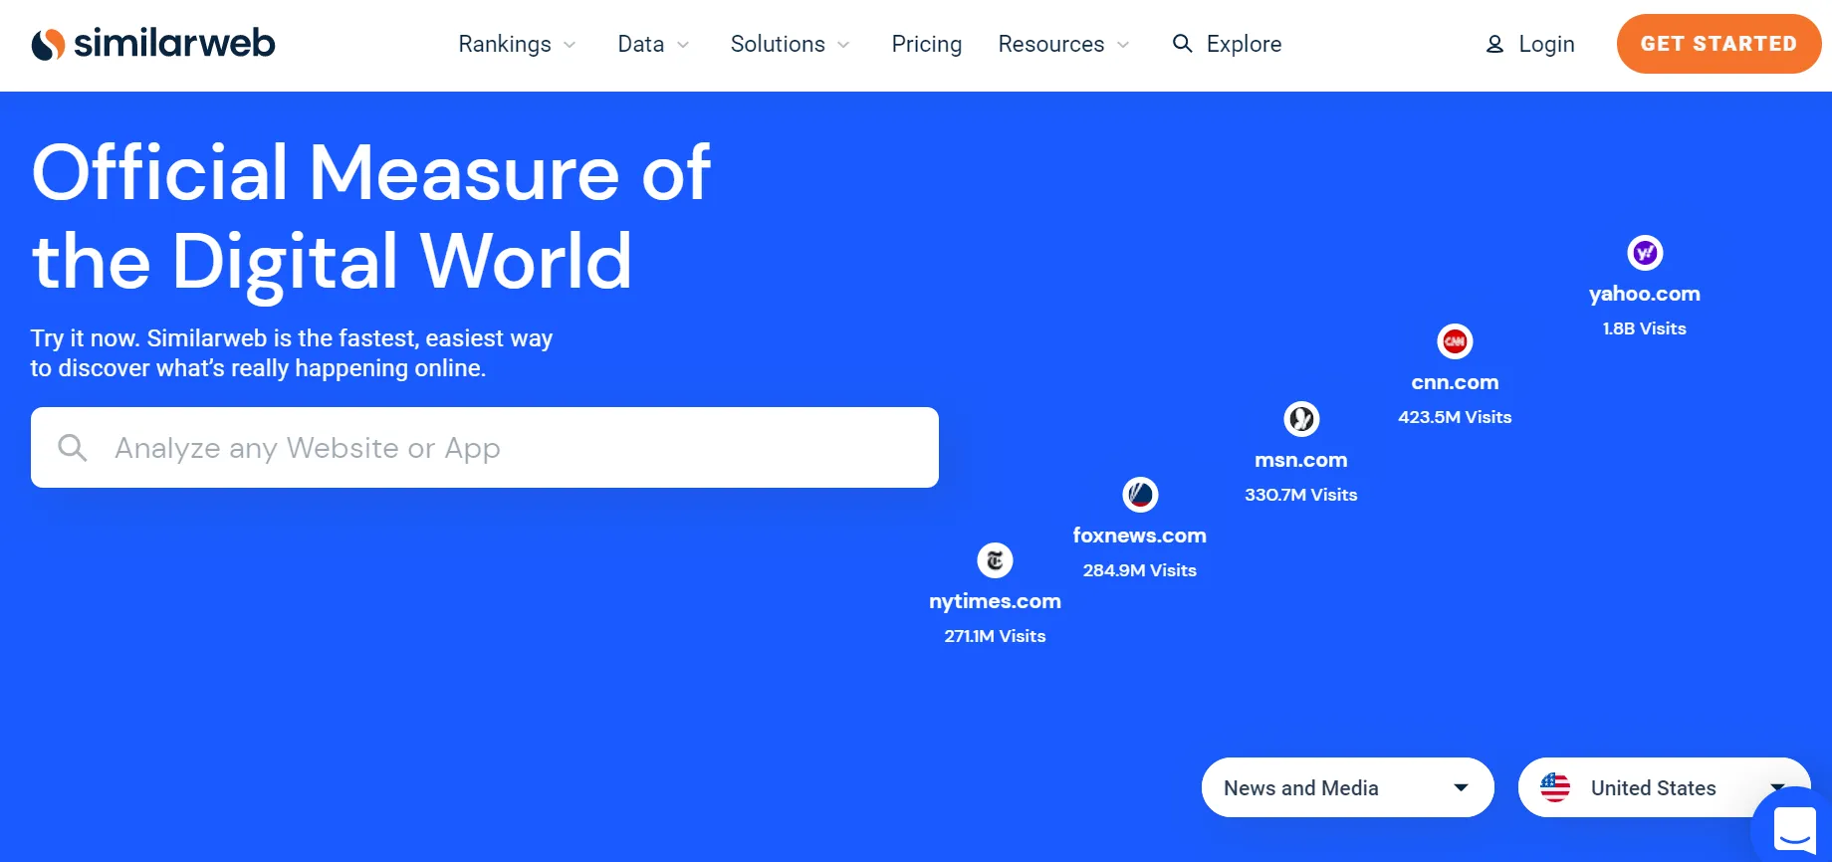1832x862 pixels.
Task: Click the CNN site icon
Action: [x=1455, y=341]
